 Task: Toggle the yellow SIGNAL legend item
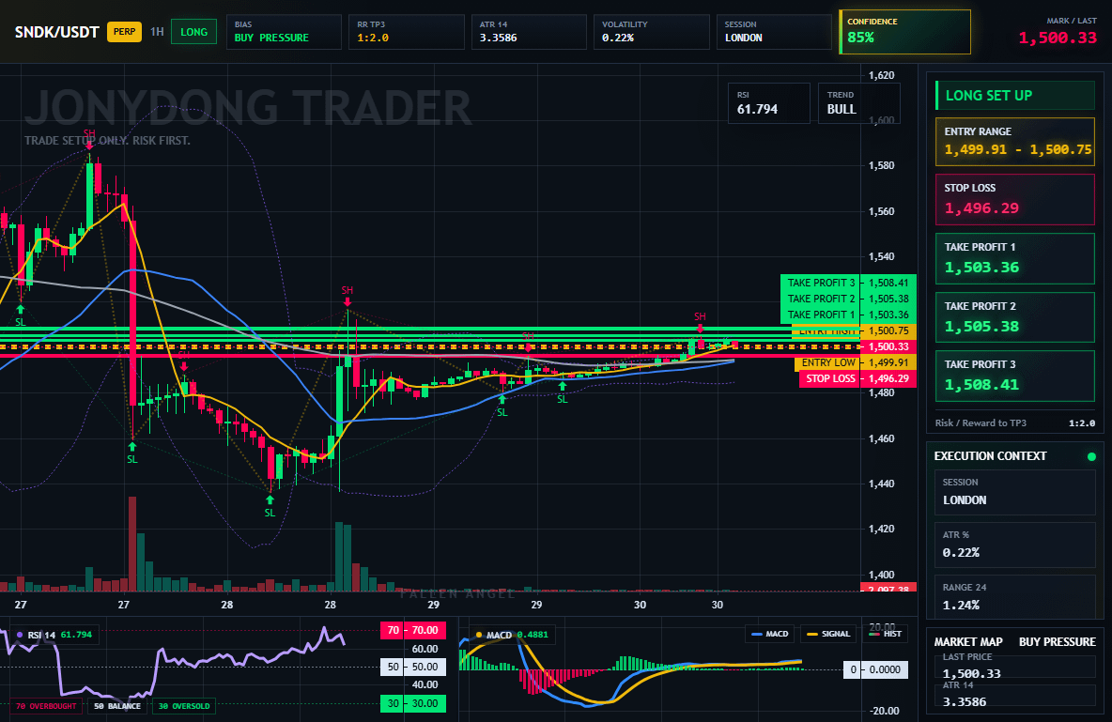(828, 634)
